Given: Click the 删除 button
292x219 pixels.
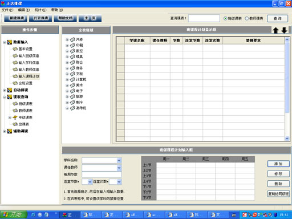Looking at the screenshot, I should pyautogui.click(x=278, y=184).
